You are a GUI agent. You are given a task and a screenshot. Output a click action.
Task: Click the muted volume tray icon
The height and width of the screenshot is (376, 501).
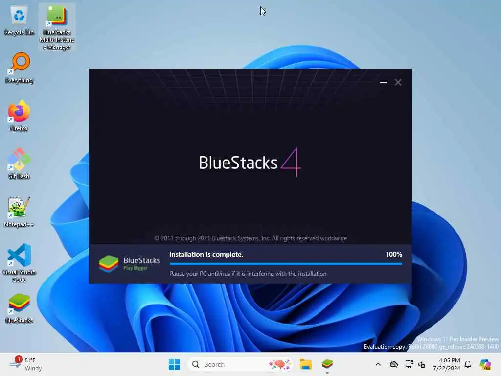click(x=422, y=364)
